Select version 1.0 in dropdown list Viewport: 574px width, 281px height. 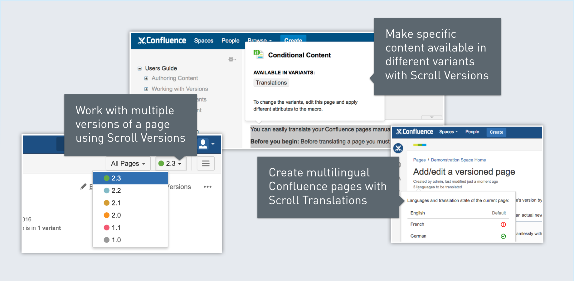pos(130,240)
